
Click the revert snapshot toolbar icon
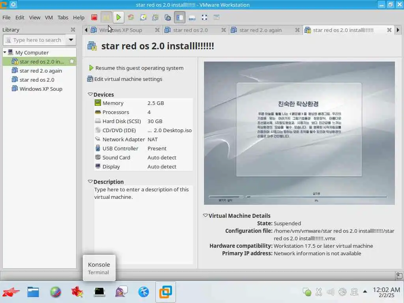[155, 17]
